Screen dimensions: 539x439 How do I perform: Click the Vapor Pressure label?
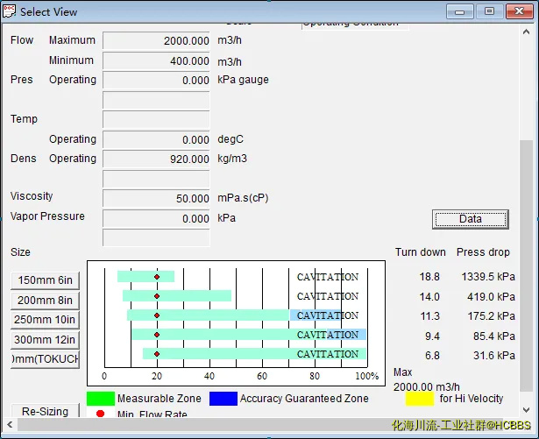(x=47, y=216)
